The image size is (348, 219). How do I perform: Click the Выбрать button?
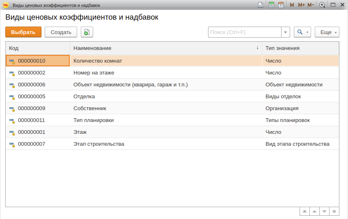click(x=23, y=32)
